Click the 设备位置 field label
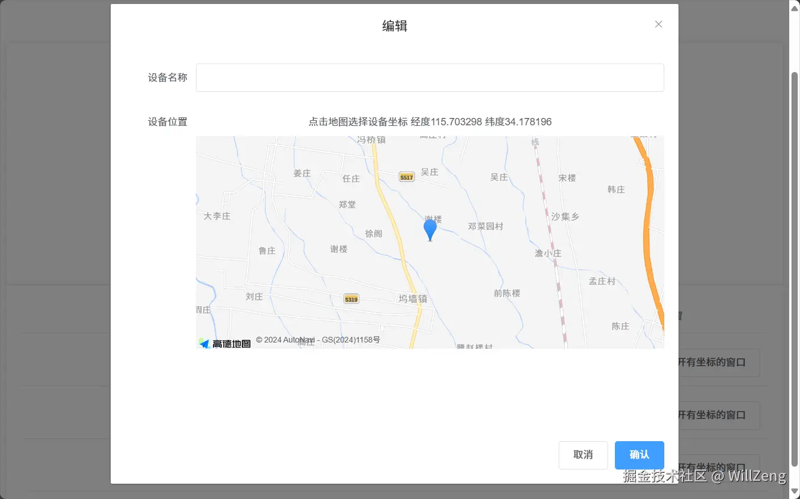This screenshot has width=800, height=499. coord(167,122)
